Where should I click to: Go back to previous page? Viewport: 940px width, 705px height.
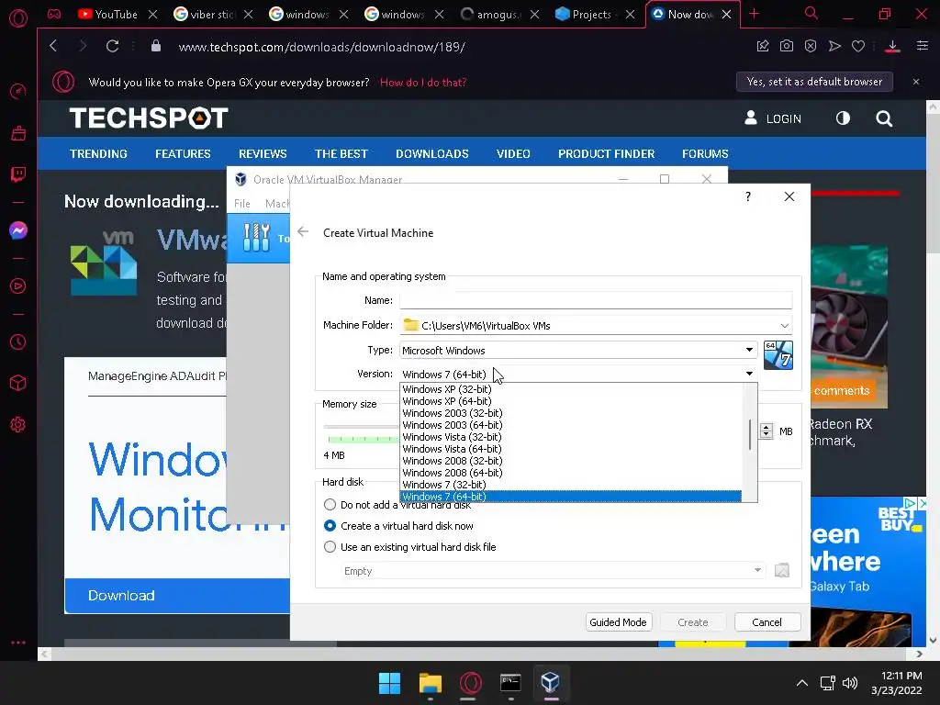pos(53,46)
